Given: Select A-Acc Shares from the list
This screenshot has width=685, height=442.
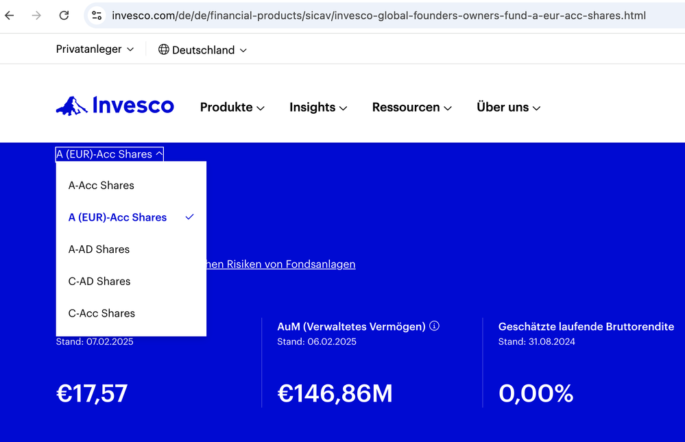Looking at the screenshot, I should (x=131, y=185).
